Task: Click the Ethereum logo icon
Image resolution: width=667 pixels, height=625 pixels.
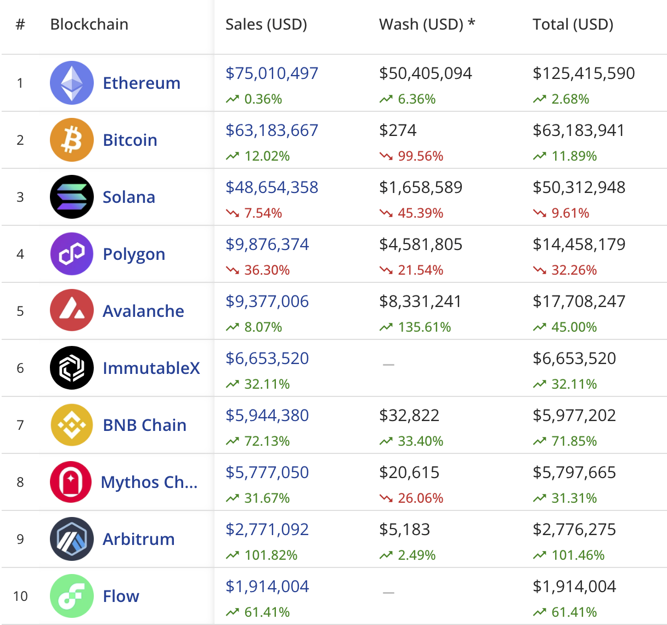Action: 72,83
